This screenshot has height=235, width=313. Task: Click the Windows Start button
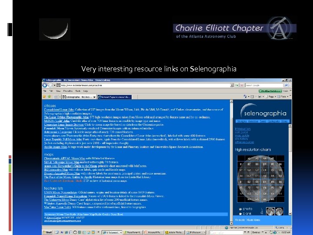point(47,232)
